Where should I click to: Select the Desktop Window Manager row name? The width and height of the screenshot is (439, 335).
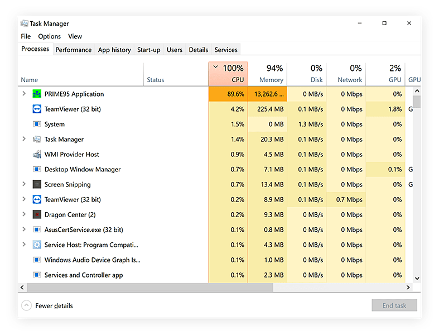pyautogui.click(x=83, y=169)
